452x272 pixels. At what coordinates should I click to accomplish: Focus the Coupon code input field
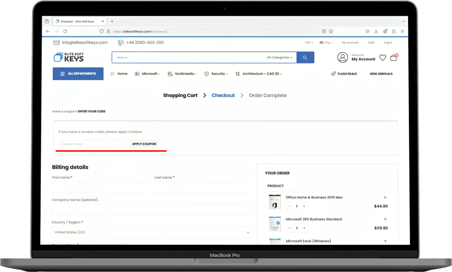tap(92, 144)
